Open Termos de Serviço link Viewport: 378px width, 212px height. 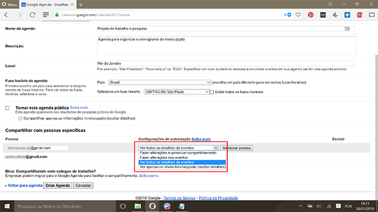pos(179,198)
